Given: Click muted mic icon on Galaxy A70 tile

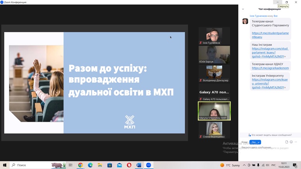Looking at the screenshot, I should point(201,99).
